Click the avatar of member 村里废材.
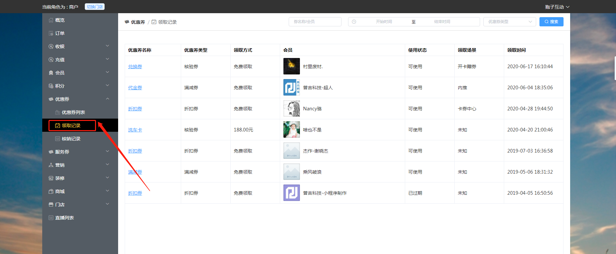 click(292, 66)
